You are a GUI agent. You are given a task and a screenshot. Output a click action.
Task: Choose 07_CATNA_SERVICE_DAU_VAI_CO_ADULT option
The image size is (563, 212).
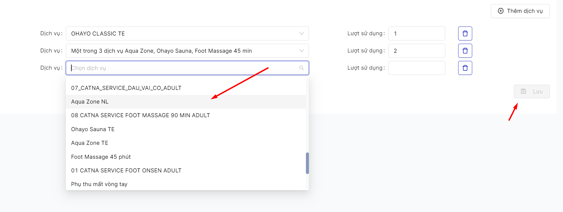pos(126,88)
